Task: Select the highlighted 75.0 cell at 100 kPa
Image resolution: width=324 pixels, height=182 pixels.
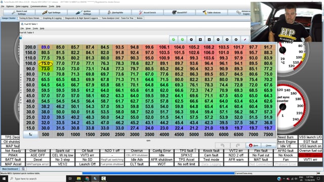Action: (x=46, y=63)
